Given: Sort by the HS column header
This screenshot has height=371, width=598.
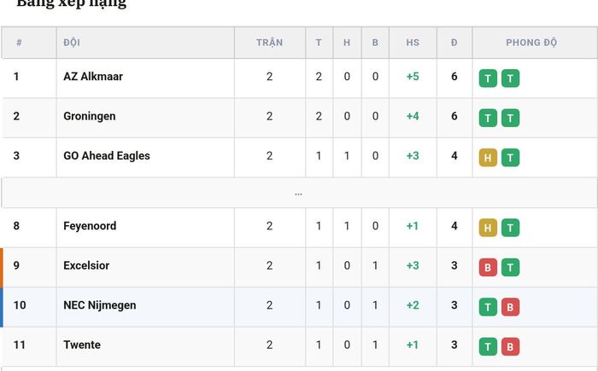Looking at the screenshot, I should [413, 43].
